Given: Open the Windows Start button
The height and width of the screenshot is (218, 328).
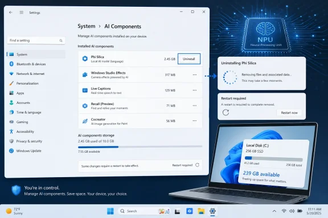Looking at the screenshot, I should click(x=110, y=211).
